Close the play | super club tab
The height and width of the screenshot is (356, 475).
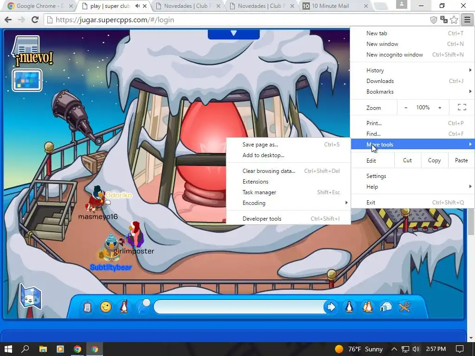145,6
